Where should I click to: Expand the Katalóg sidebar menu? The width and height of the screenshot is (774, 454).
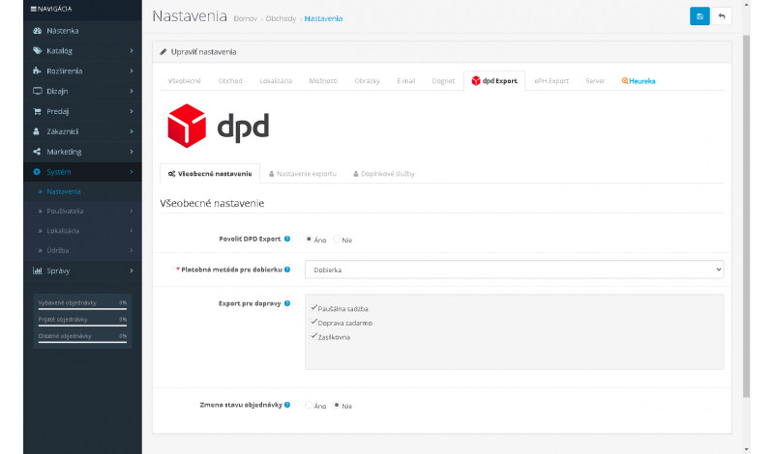[132, 51]
